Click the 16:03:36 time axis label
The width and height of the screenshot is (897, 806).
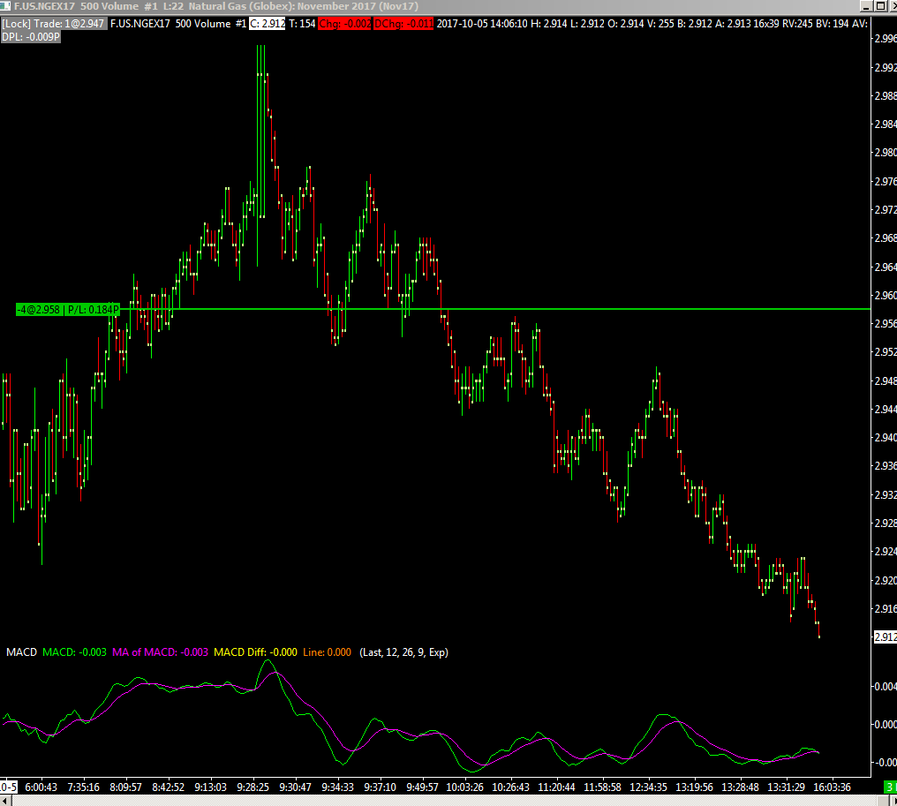(832, 787)
